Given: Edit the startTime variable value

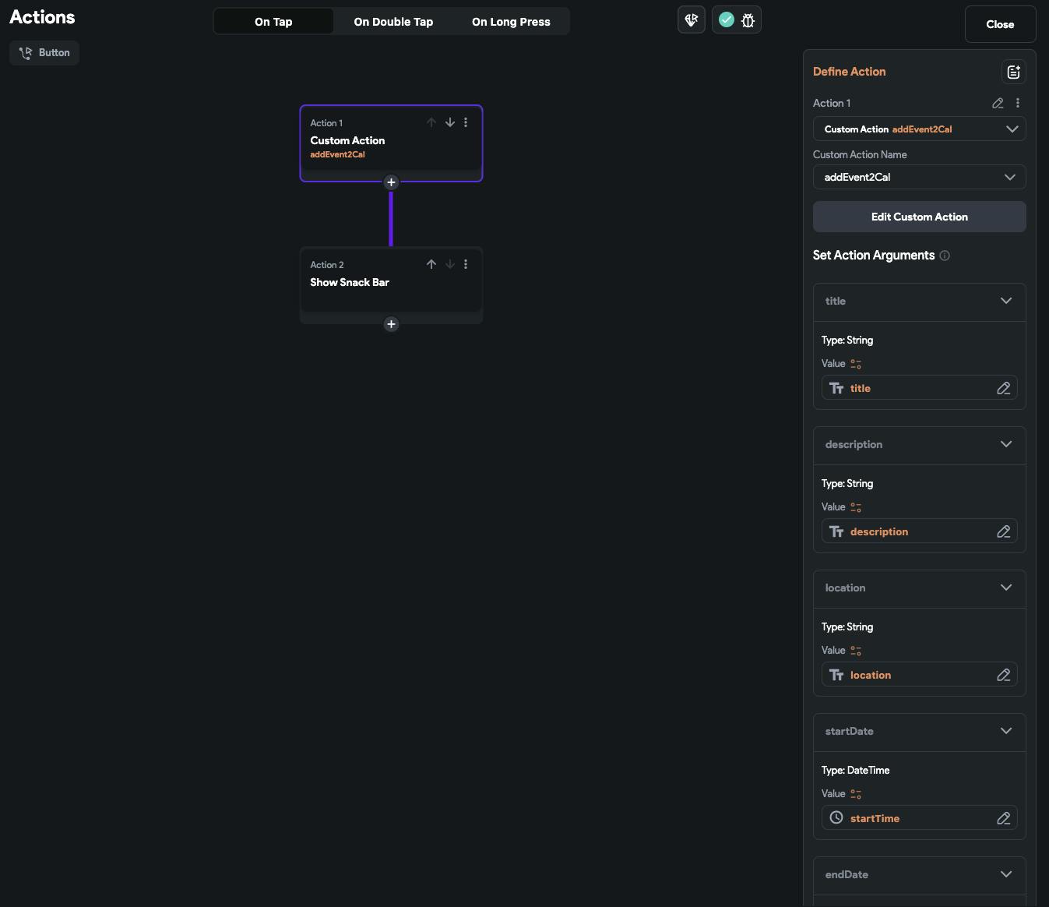Looking at the screenshot, I should [x=1003, y=818].
